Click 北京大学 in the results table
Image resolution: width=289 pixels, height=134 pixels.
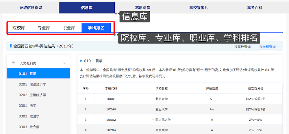coord(161,99)
